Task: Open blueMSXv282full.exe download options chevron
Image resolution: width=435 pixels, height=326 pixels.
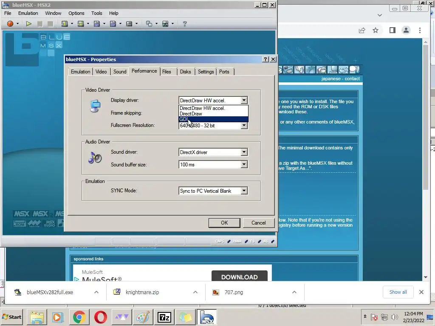Action: pyautogui.click(x=96, y=292)
